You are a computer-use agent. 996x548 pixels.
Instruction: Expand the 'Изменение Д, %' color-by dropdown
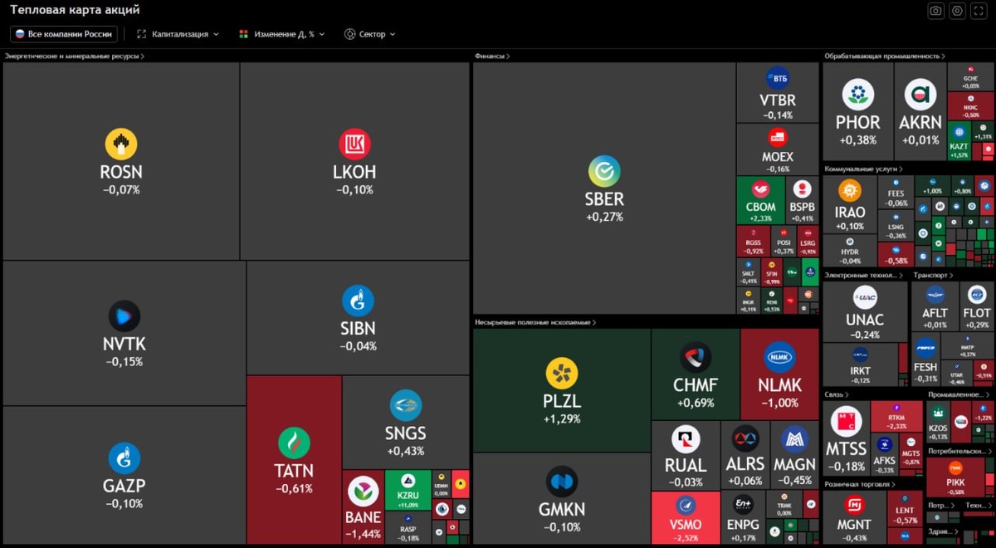281,34
